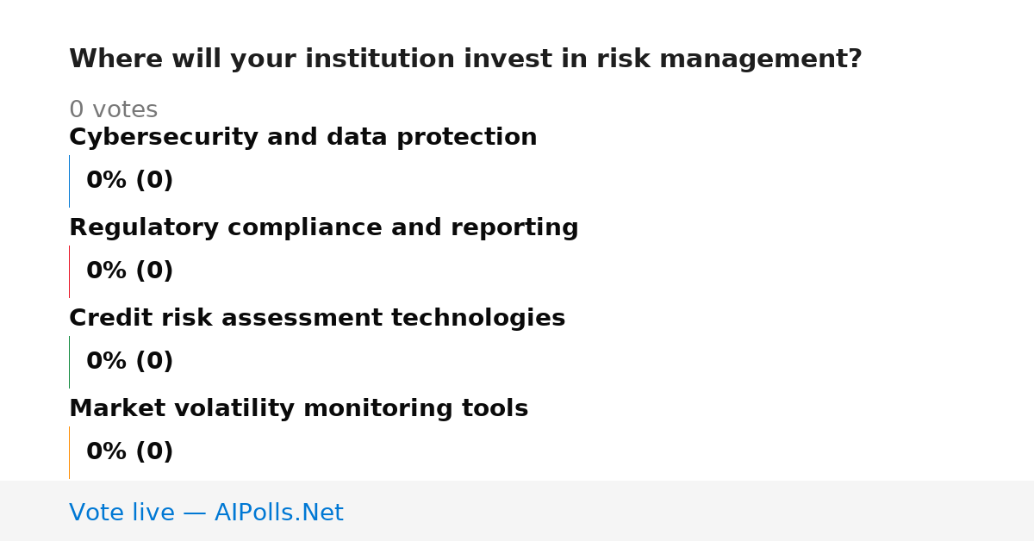This screenshot has height=541, width=1034.
Task: Open the AIPolls.Net site name in footer
Action: click(278, 513)
